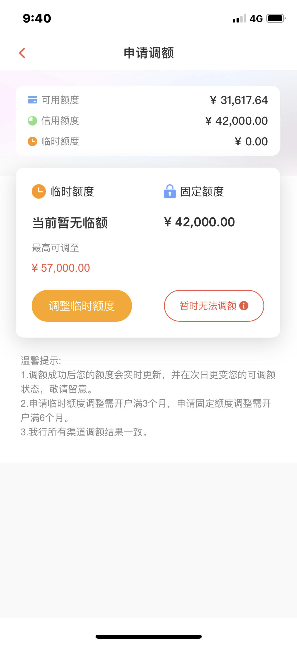Click the 暂时无法调额 outlined button
The height and width of the screenshot is (645, 297).
[214, 306]
